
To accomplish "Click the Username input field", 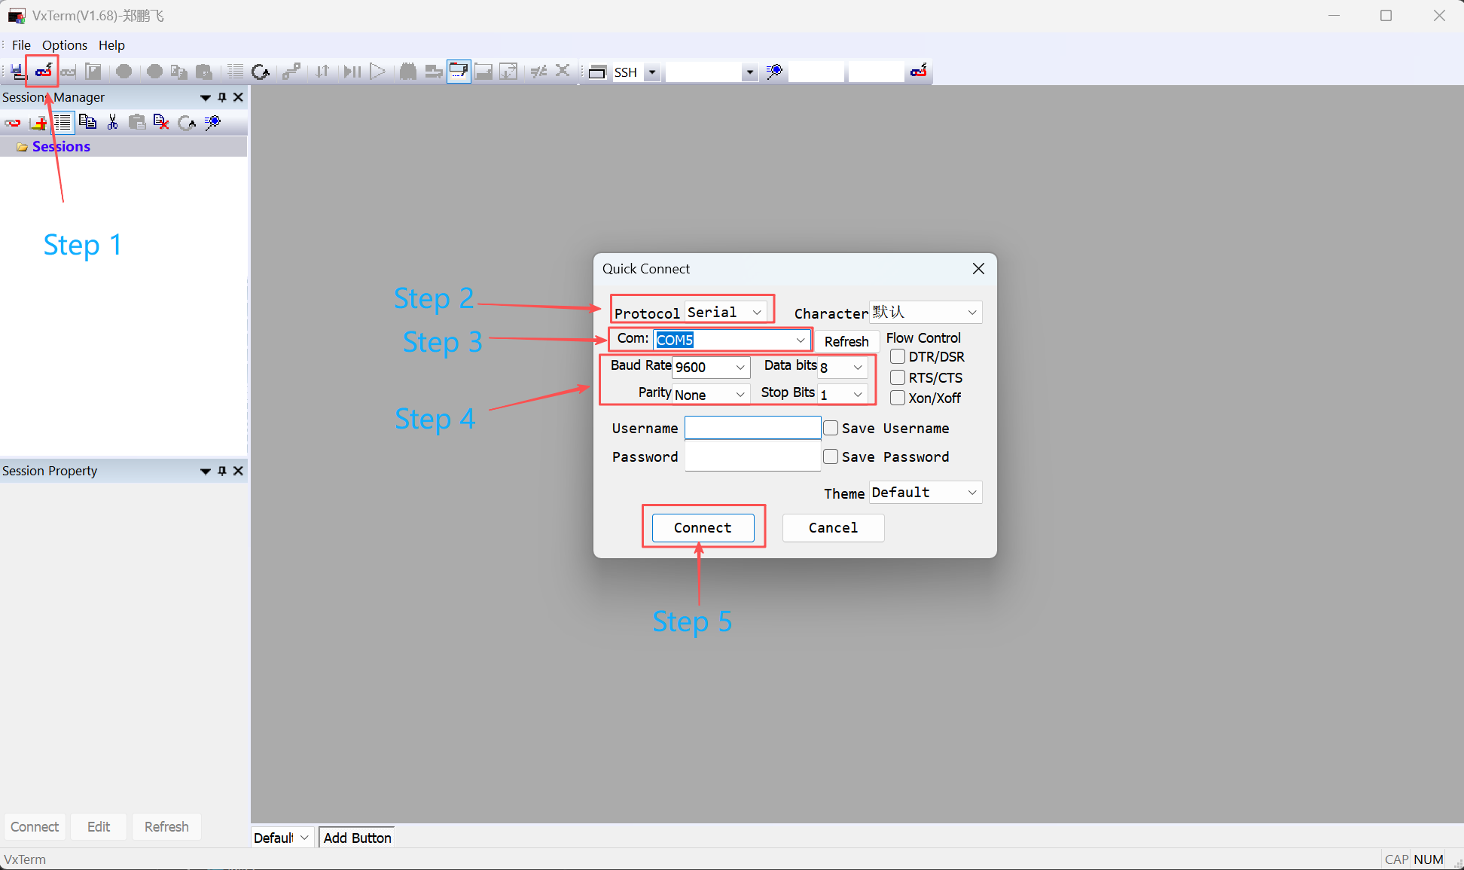I will [752, 428].
